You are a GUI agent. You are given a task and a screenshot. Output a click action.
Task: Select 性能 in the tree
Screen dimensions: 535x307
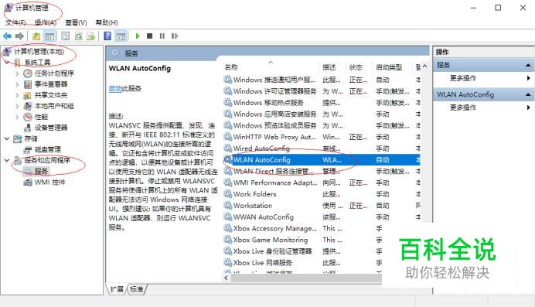coord(41,117)
